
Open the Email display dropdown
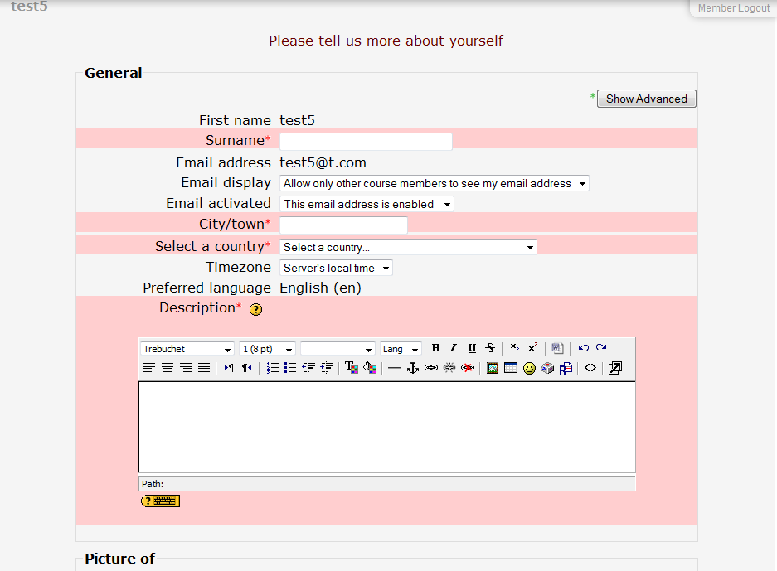434,183
